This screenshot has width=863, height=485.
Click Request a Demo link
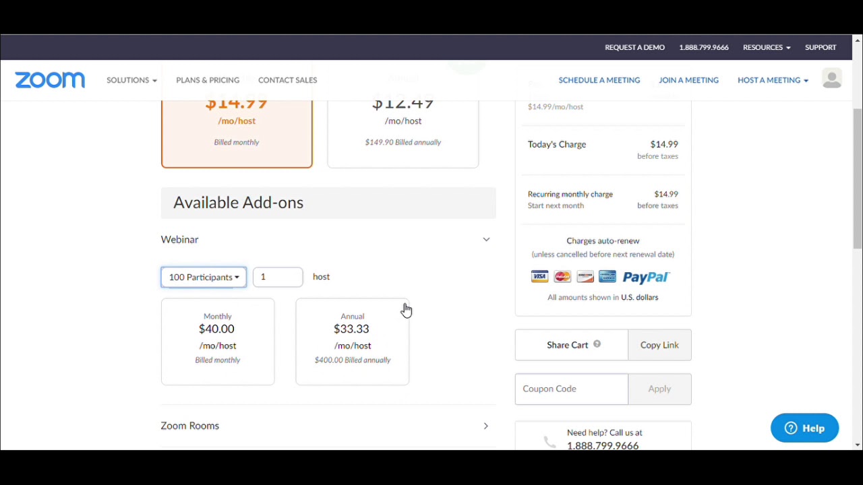[634, 47]
